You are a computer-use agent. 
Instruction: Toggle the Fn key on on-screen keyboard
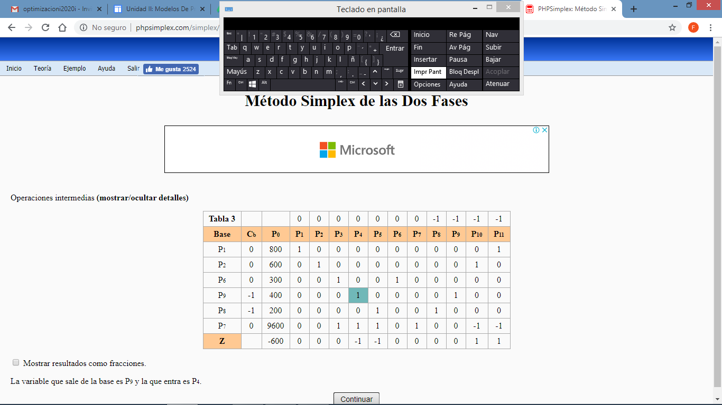(x=229, y=83)
